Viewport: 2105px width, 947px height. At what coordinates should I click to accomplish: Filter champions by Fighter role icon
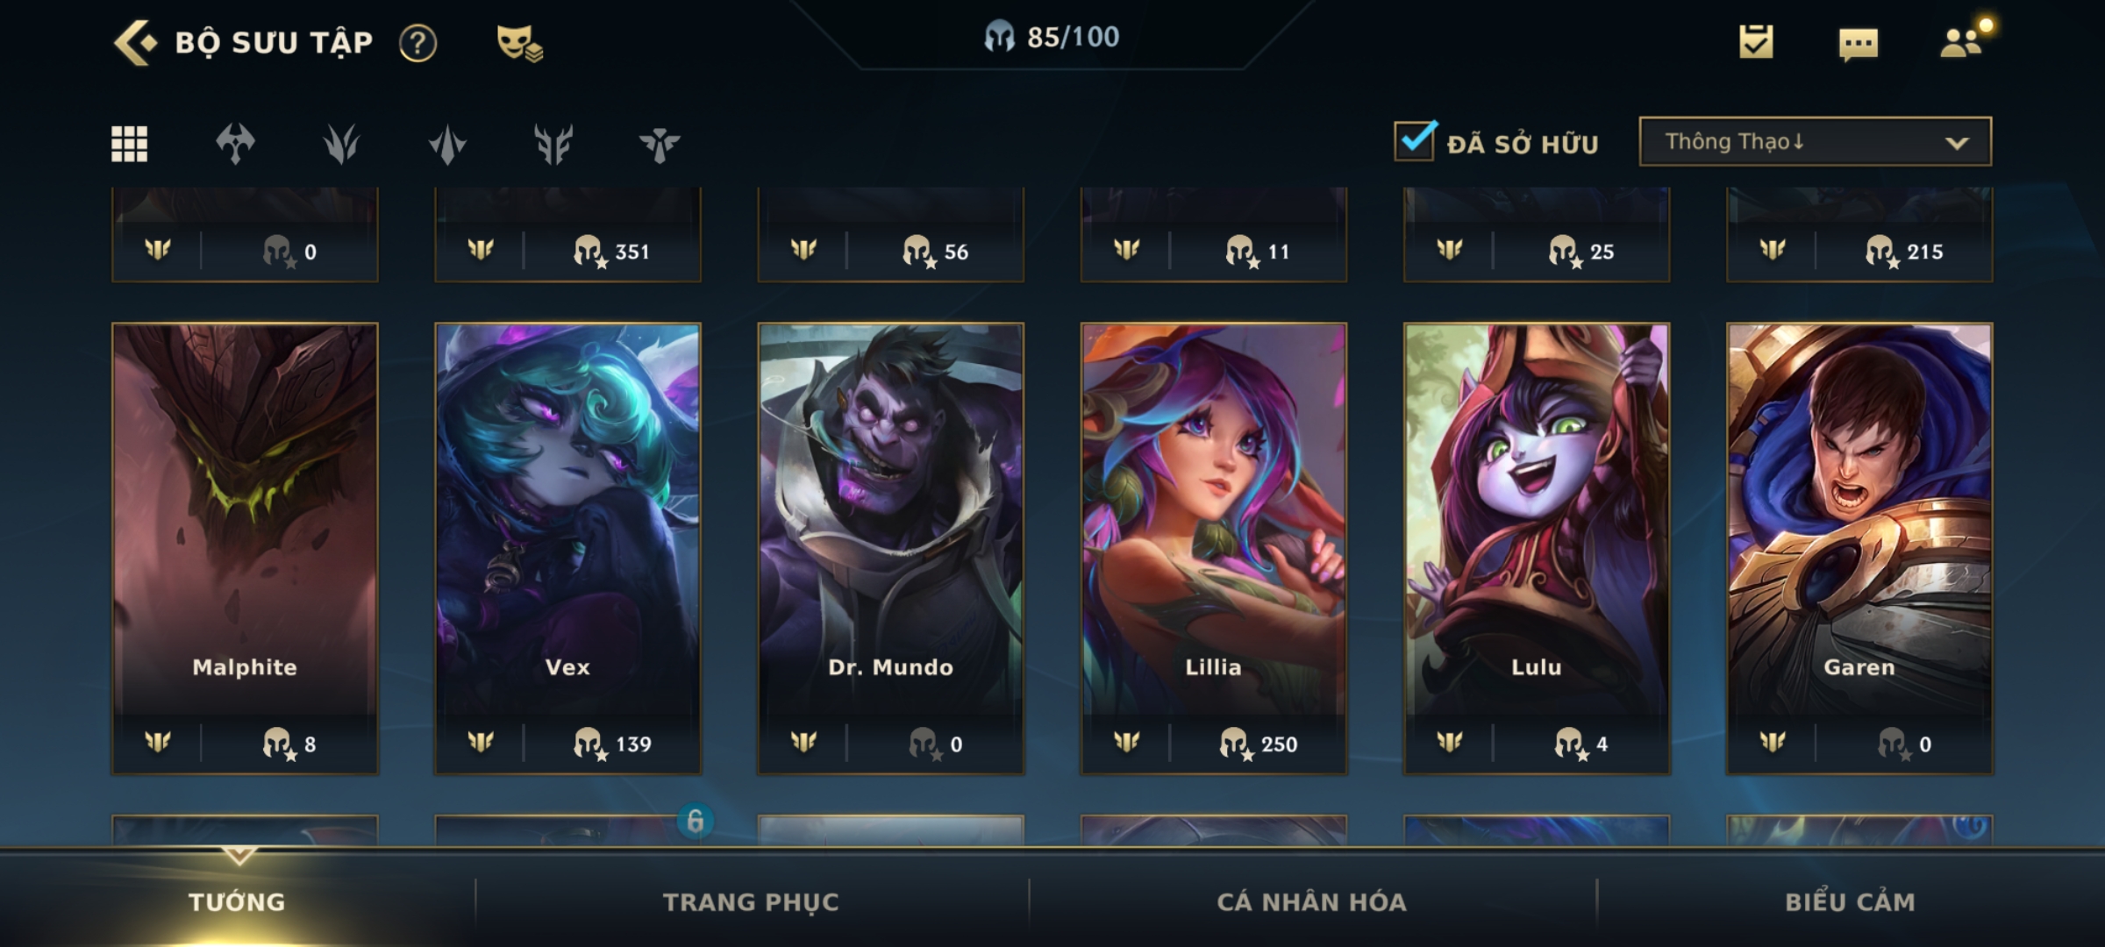[235, 144]
